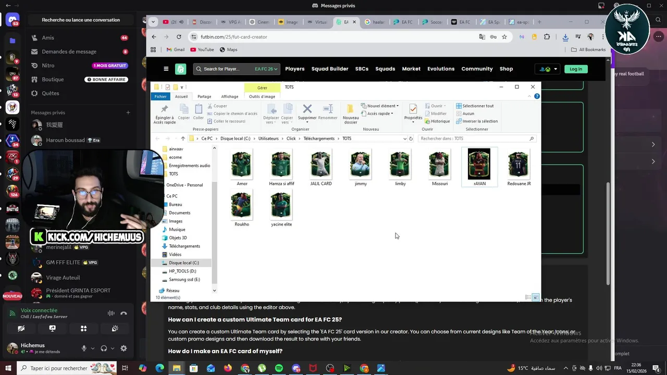Switch to details view layout icon

528,297
